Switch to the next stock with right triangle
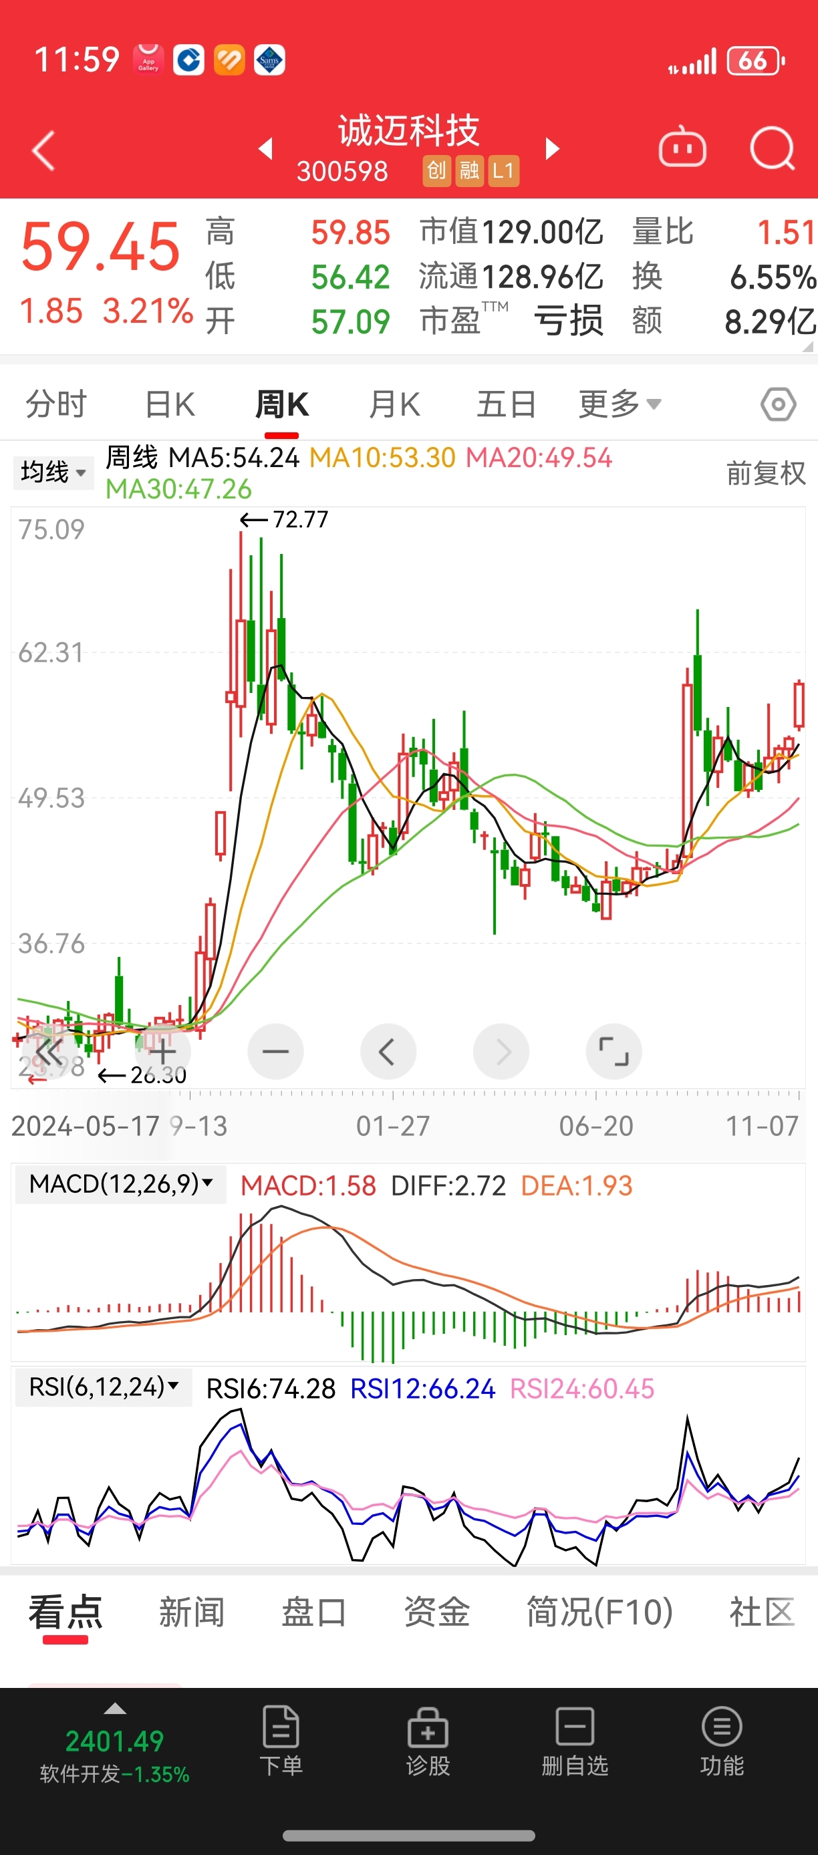Screen dimensions: 818x1855 tap(552, 148)
